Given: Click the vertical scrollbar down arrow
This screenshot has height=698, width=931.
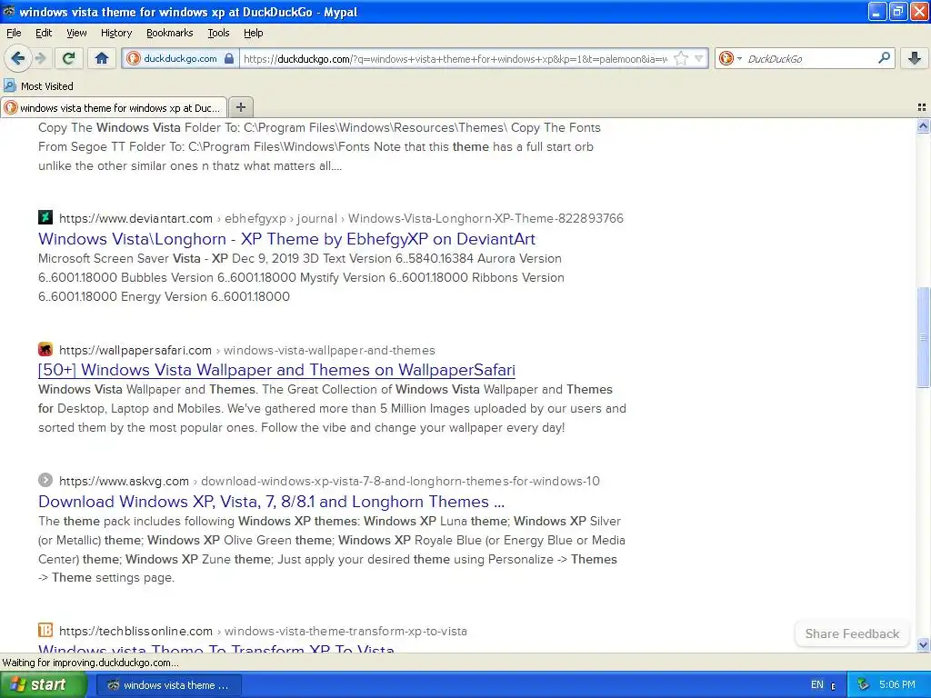Looking at the screenshot, I should pyautogui.click(x=923, y=644).
